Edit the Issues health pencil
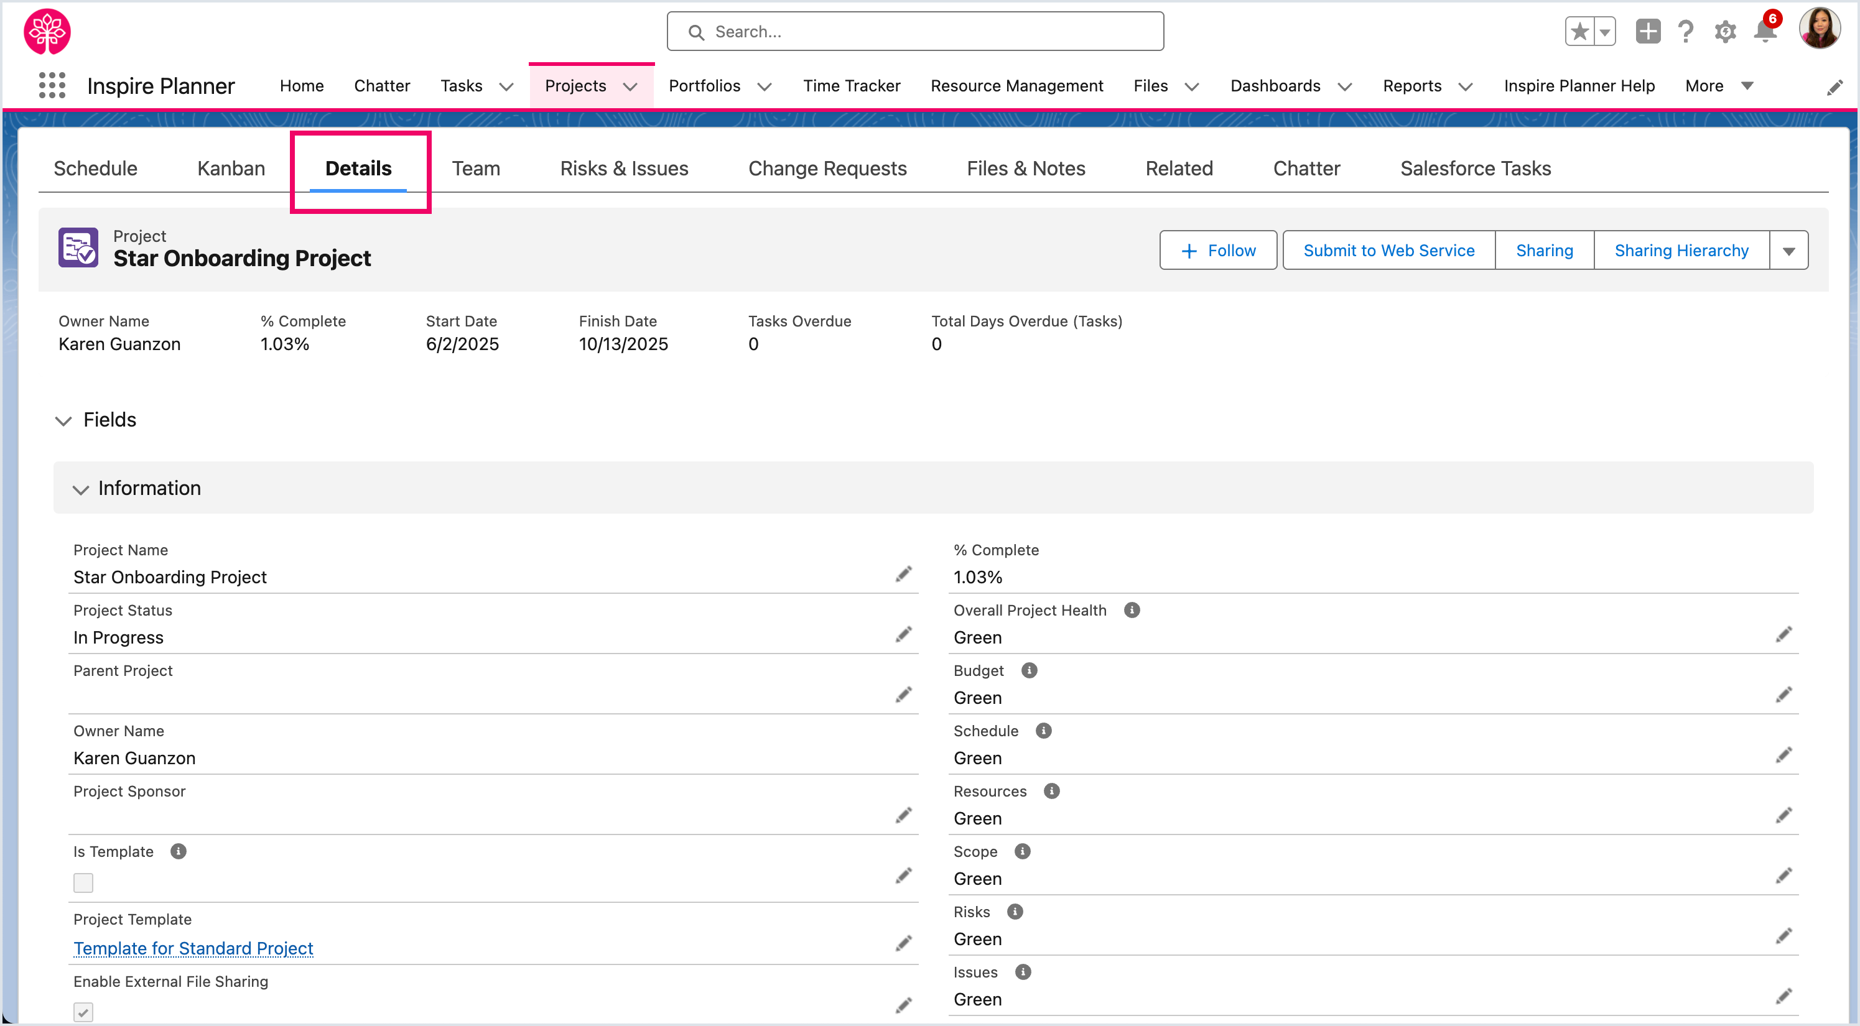This screenshot has height=1026, width=1860. (x=1783, y=996)
